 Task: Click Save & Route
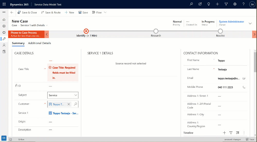point(51,12)
